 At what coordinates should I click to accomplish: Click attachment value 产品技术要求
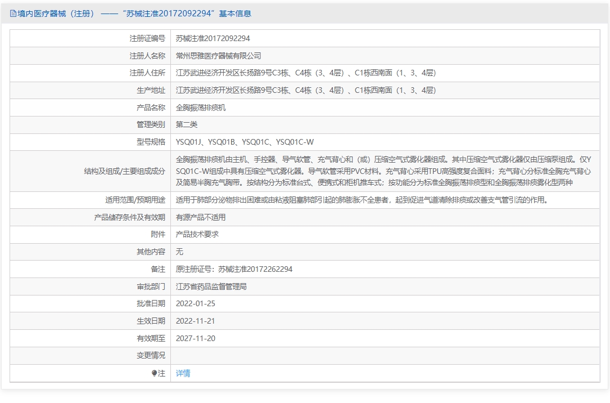[x=197, y=234]
